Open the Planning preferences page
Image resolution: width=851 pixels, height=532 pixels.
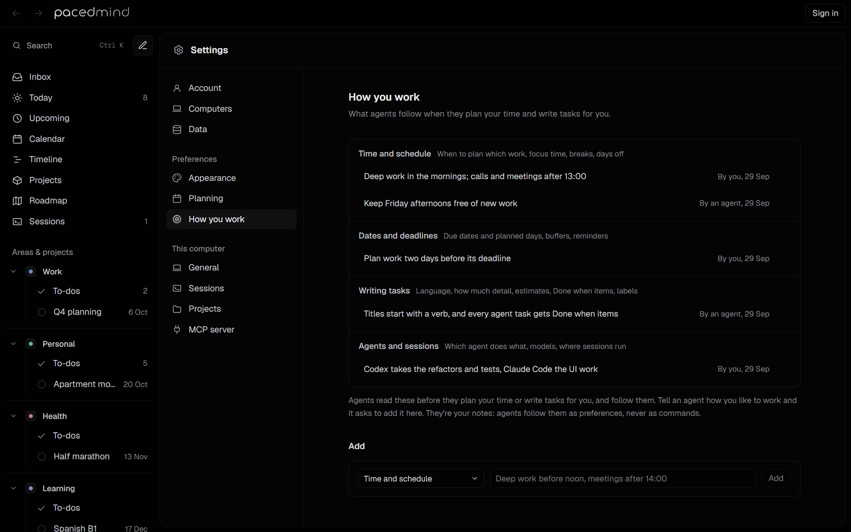[x=231, y=199]
